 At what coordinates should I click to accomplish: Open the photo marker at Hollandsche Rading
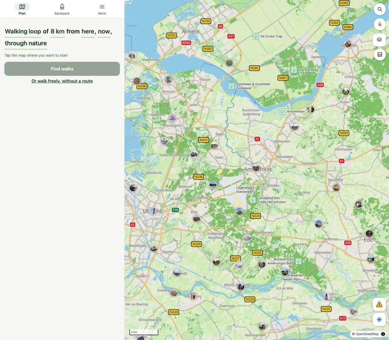194,154
